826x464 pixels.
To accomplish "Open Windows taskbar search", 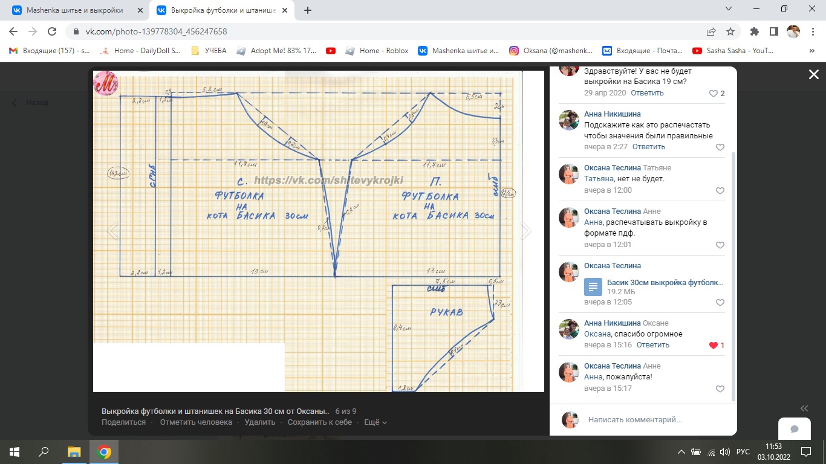I will [x=44, y=451].
